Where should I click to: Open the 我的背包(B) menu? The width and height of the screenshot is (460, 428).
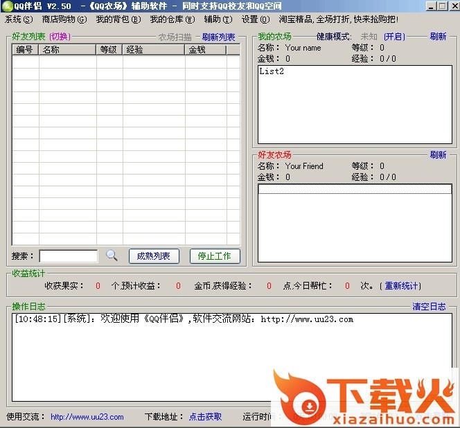point(118,19)
